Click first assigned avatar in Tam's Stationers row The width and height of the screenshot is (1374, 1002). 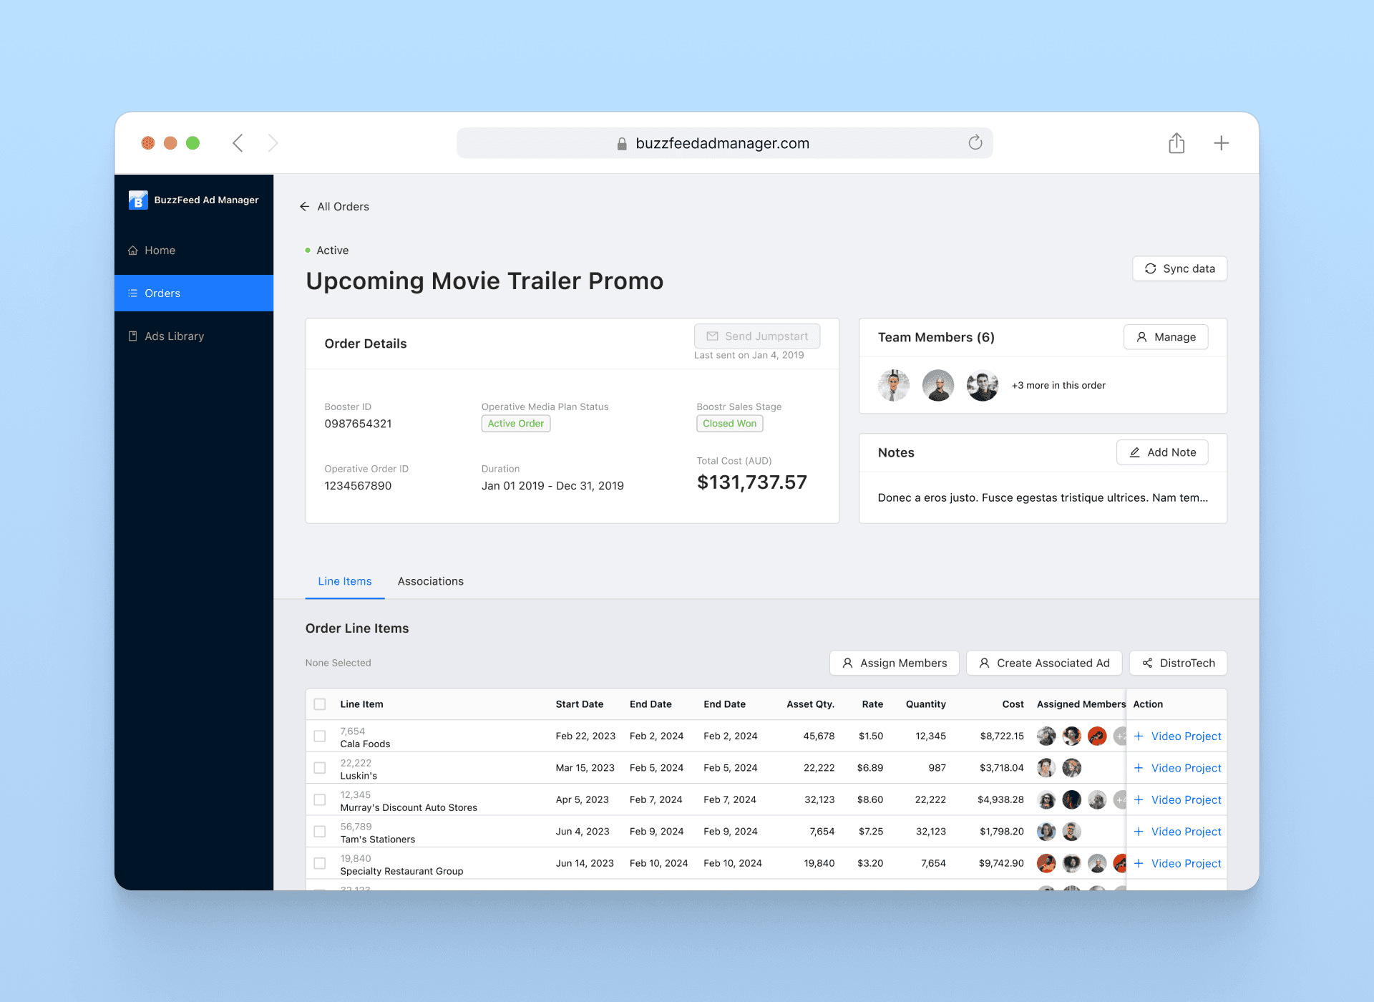click(x=1046, y=832)
